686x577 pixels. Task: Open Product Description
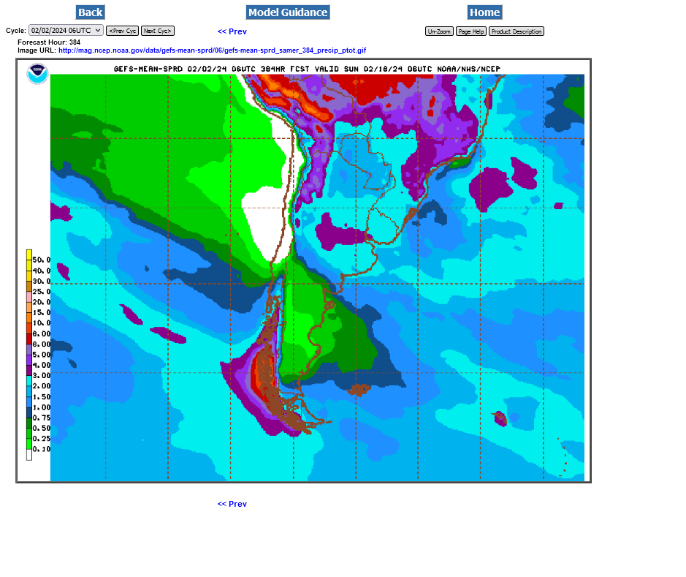(x=517, y=31)
